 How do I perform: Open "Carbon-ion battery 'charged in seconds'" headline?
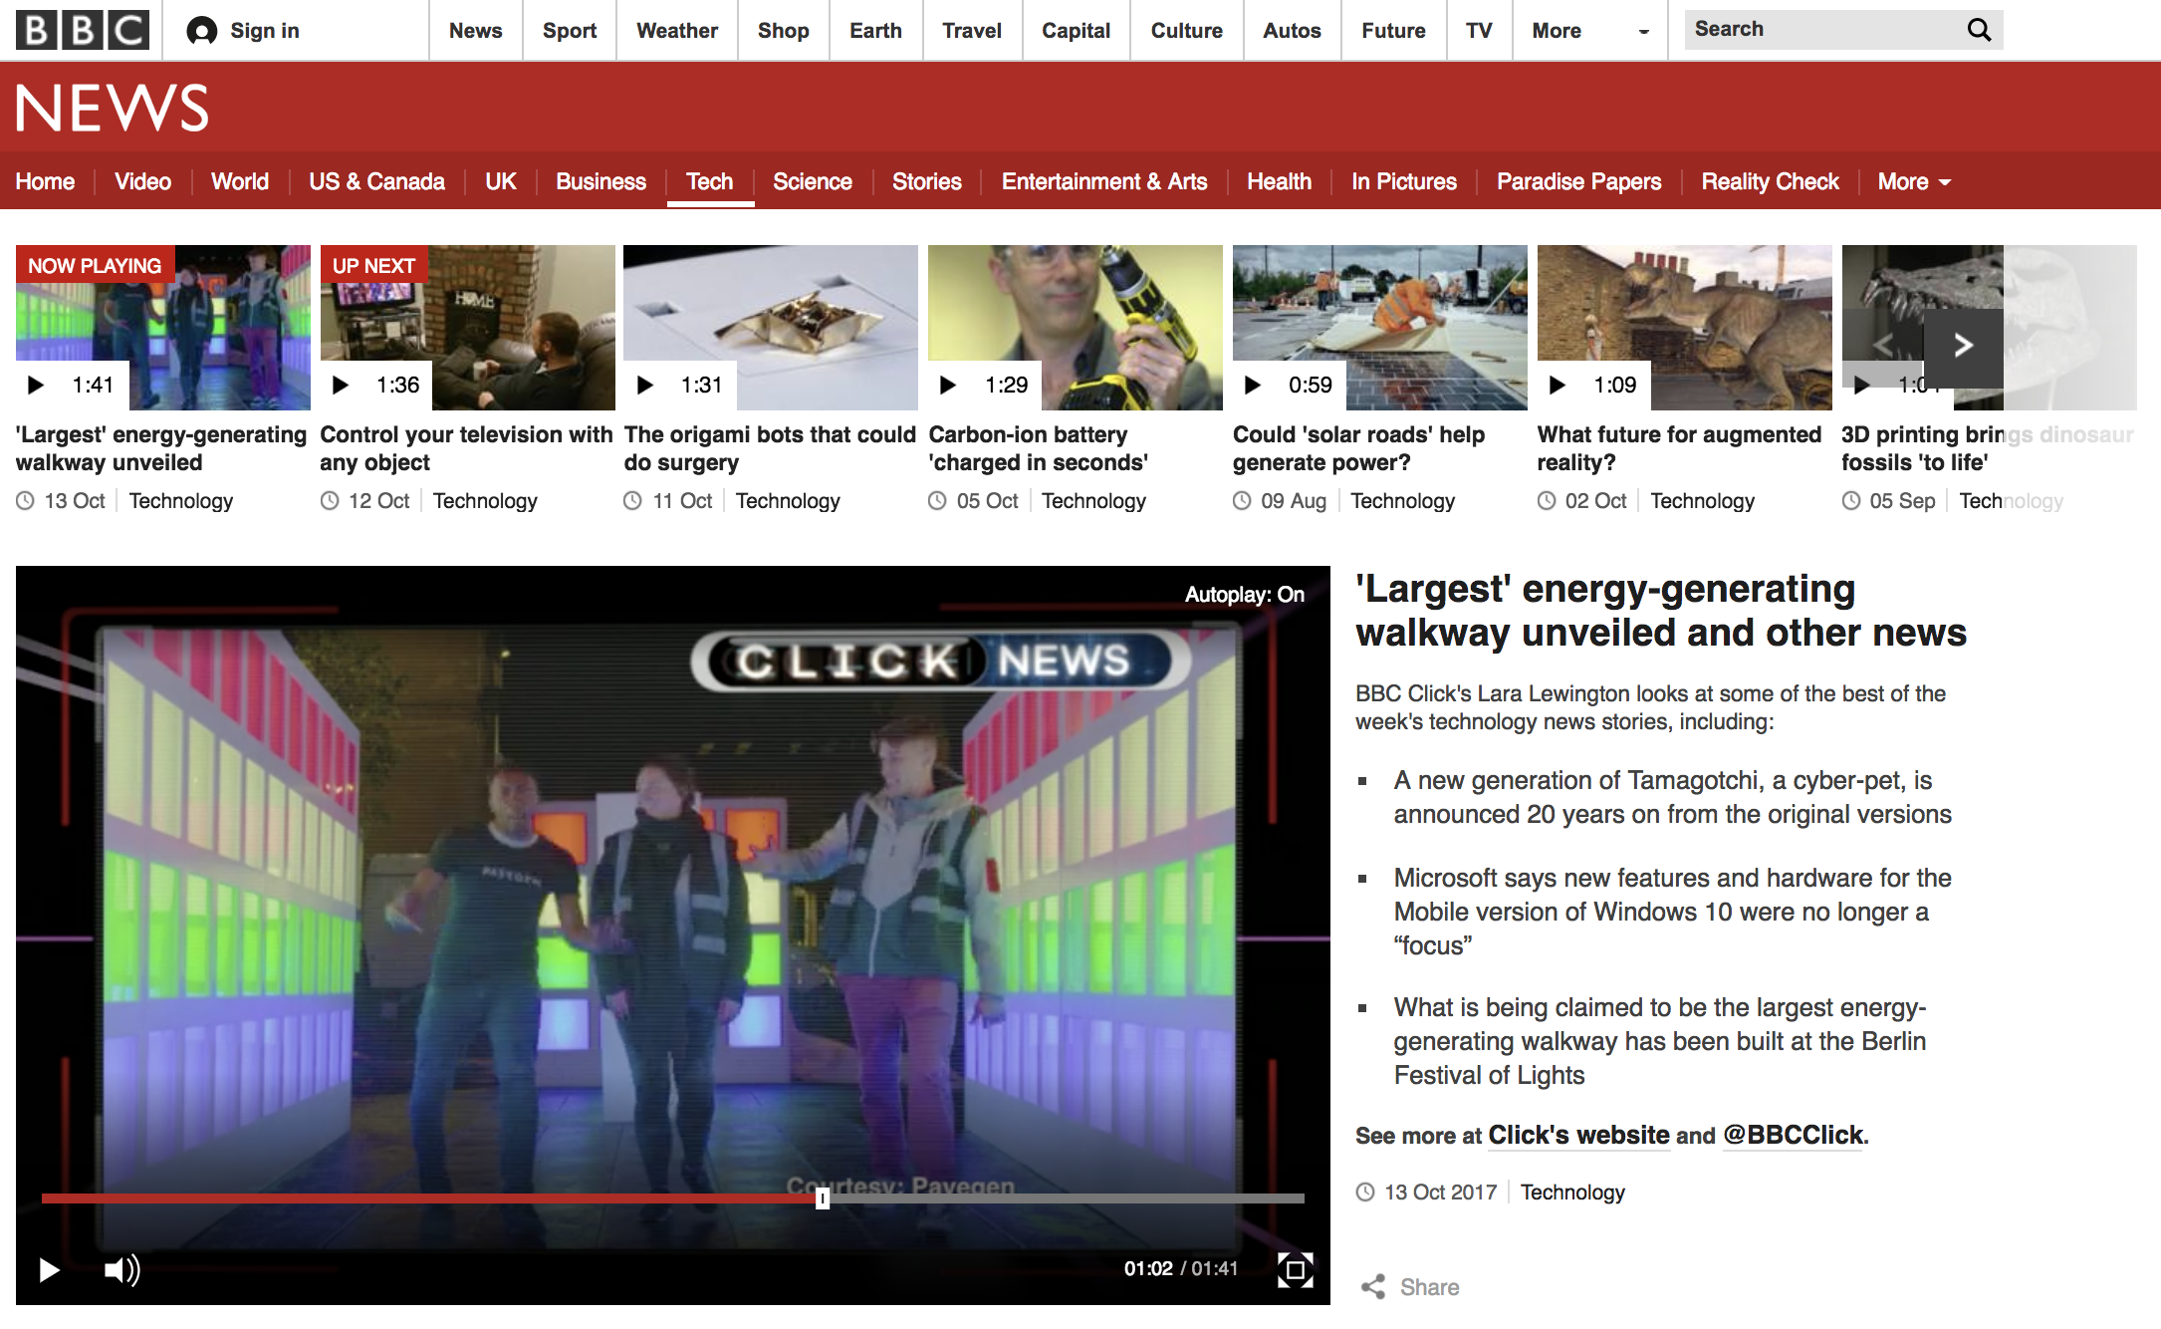pyautogui.click(x=1039, y=448)
